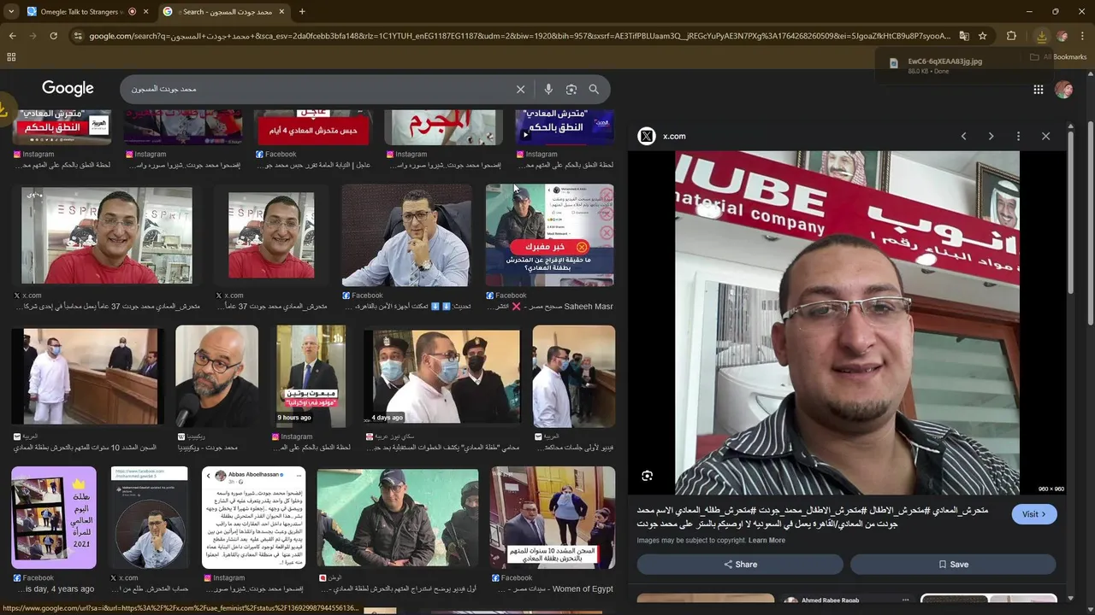Click the Visit button
Screen dimensions: 1095x615
point(1034,514)
